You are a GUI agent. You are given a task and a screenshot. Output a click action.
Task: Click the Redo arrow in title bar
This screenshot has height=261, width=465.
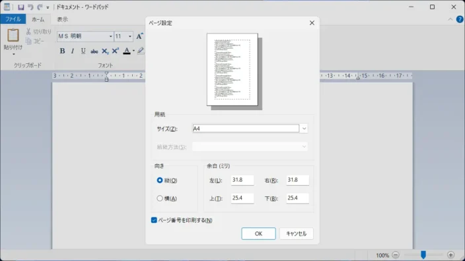pyautogui.click(x=40, y=7)
